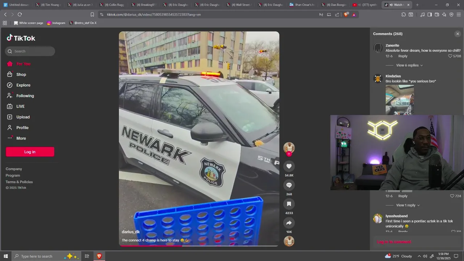Image resolution: width=464 pixels, height=261 pixels.
Task: Open the @retro_stef On X bookmark
Action: coord(83,23)
